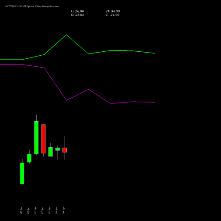Click the tiny green candle before the last candle
221x221 pixels.
coord(57,149)
